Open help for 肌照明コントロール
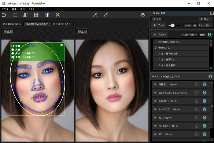214x143 pixels. coord(205,101)
